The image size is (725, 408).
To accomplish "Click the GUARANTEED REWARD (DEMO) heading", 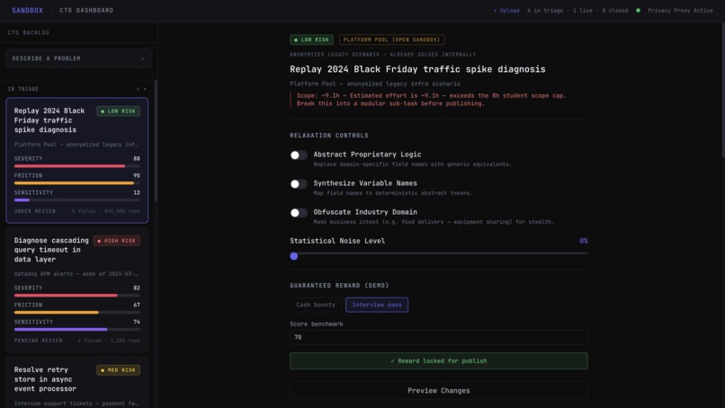I will pos(339,286).
